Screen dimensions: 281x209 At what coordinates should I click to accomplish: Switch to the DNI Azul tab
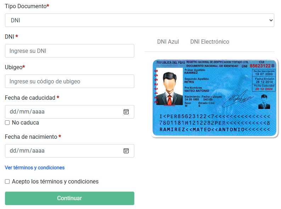tap(168, 42)
